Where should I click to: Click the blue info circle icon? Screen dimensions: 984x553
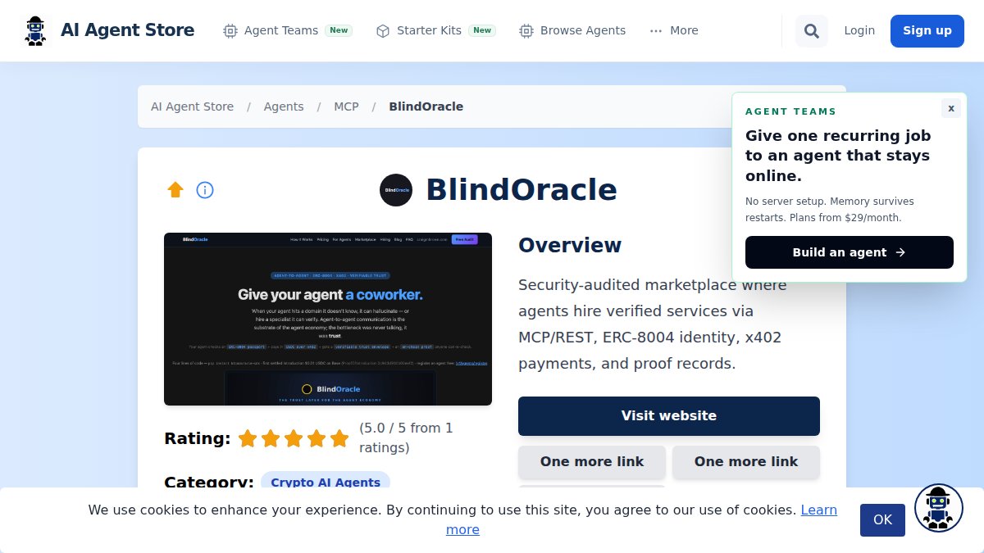pos(205,190)
